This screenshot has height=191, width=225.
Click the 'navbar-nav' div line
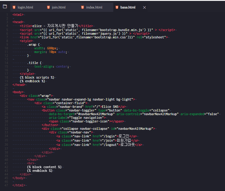coord(71,132)
